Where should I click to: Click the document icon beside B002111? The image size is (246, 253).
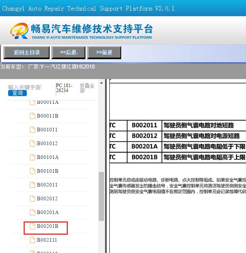[x=33, y=240]
